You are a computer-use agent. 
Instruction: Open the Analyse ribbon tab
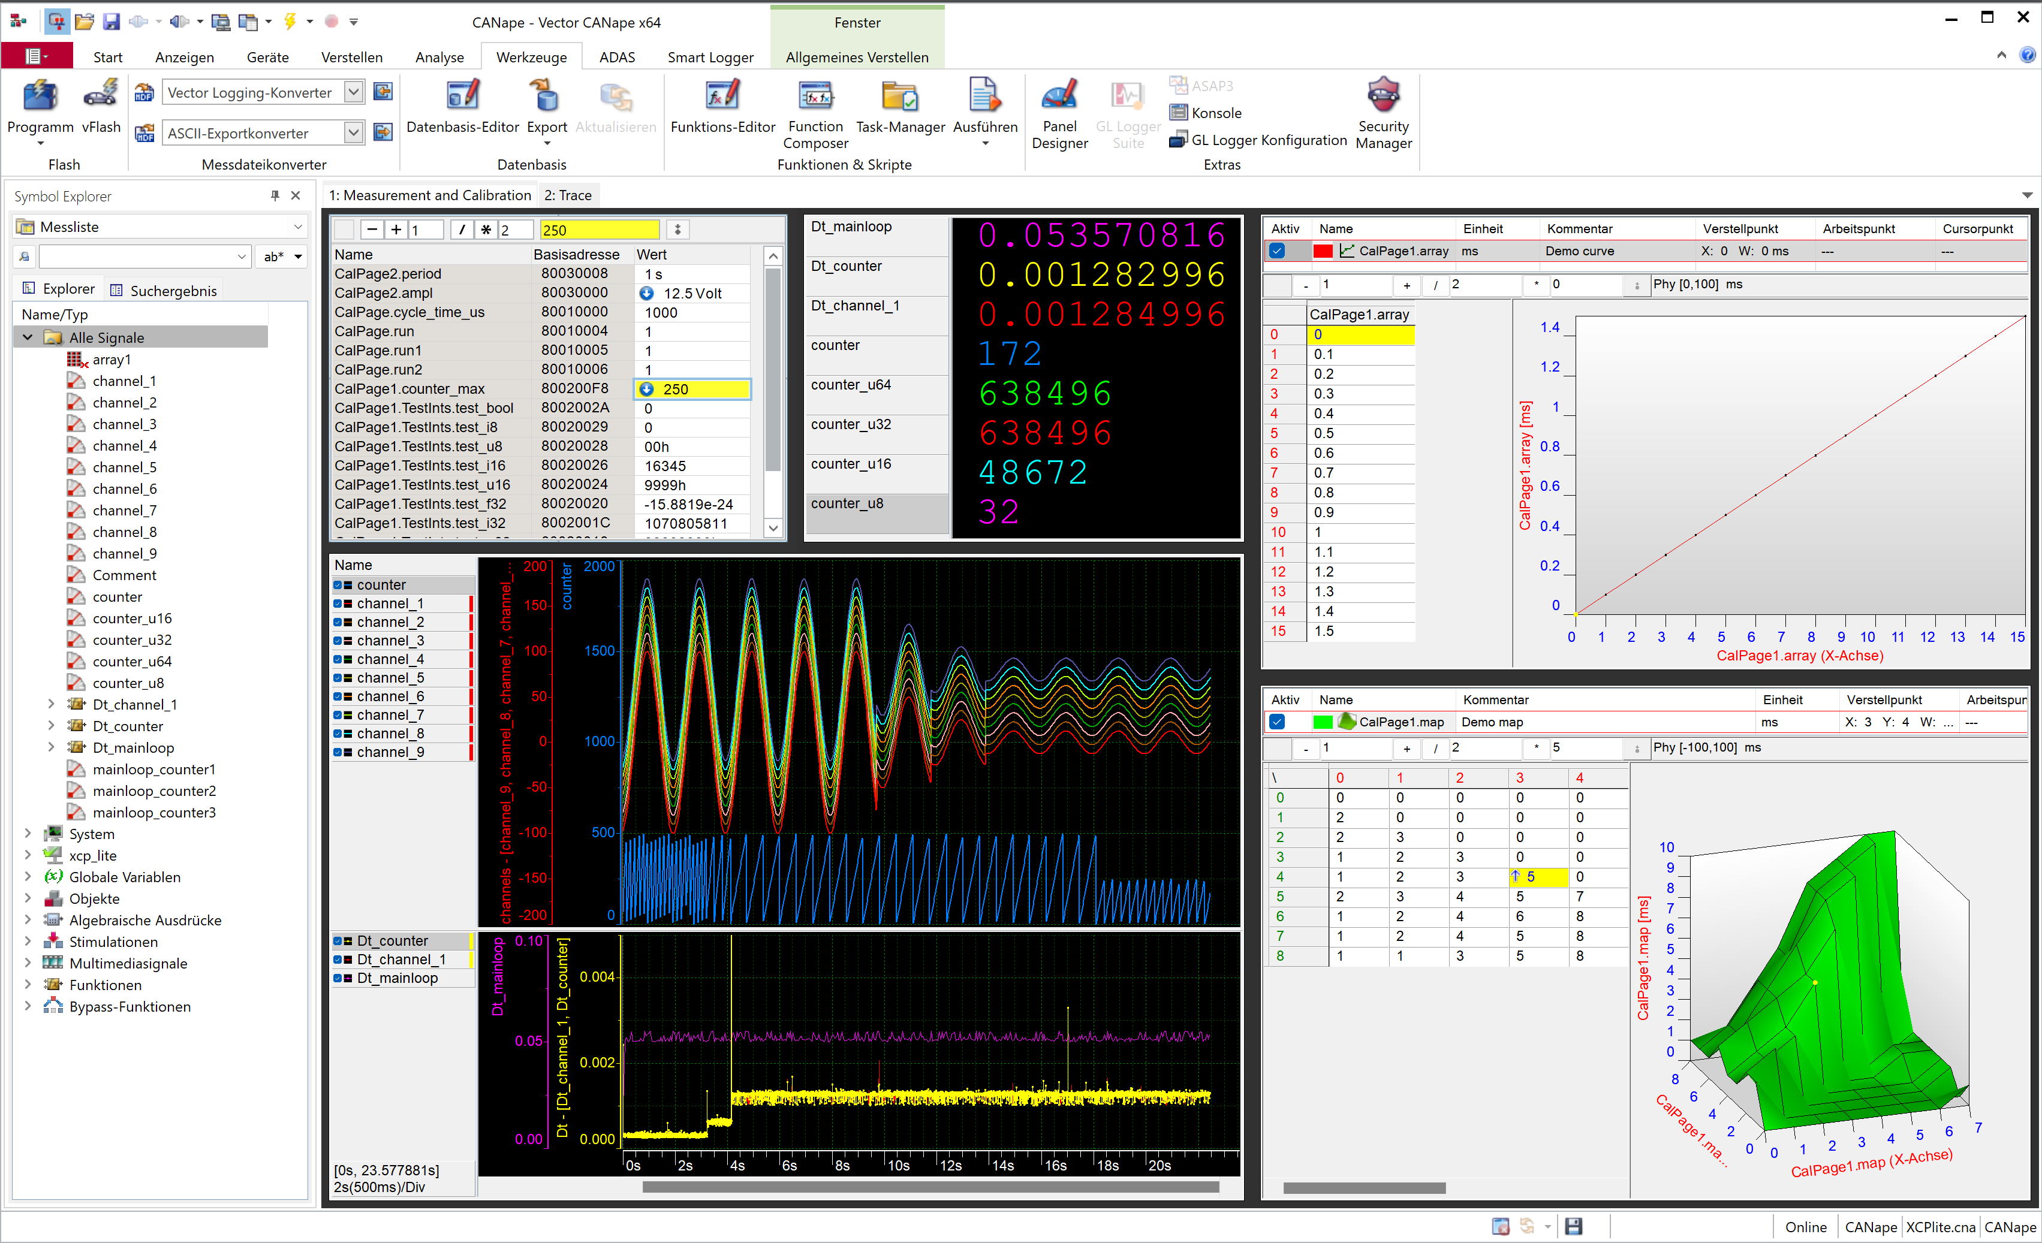[x=439, y=57]
